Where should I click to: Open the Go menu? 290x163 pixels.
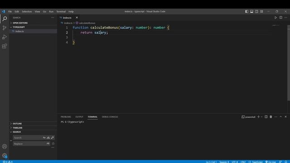(44, 11)
